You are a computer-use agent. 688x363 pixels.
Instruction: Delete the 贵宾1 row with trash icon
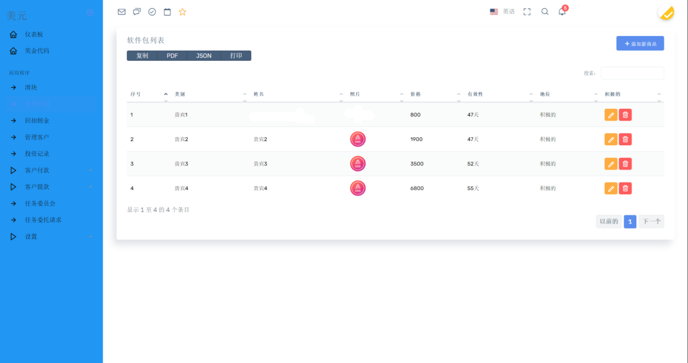[625, 115]
